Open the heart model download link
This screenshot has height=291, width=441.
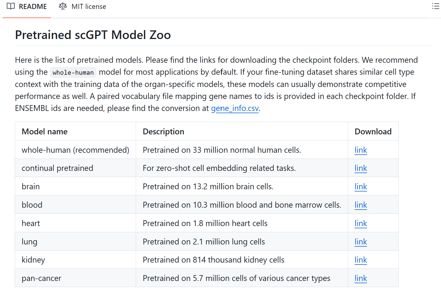[360, 223]
